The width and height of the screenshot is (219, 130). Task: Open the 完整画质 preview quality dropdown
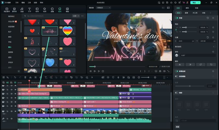[103, 8]
